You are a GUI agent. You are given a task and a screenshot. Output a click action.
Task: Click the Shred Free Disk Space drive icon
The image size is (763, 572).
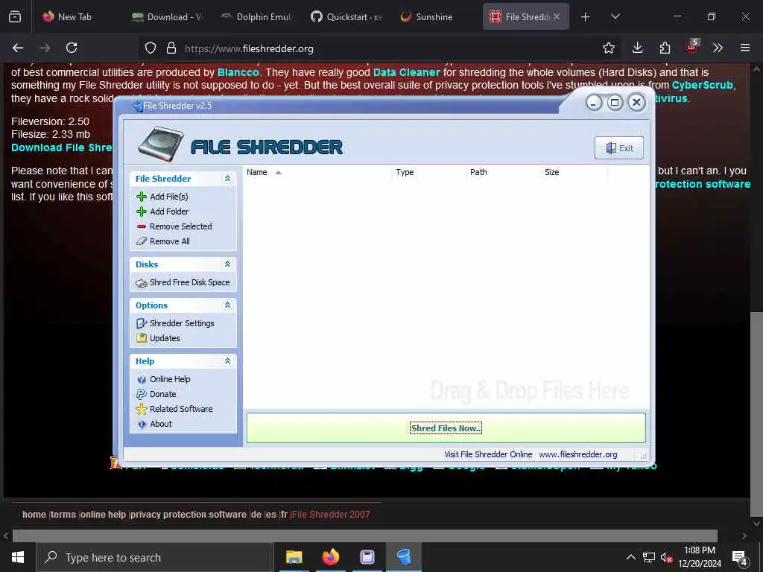pyautogui.click(x=142, y=283)
